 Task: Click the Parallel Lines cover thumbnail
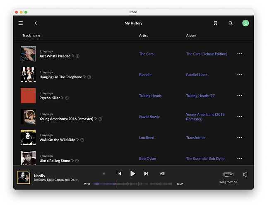tap(28, 75)
